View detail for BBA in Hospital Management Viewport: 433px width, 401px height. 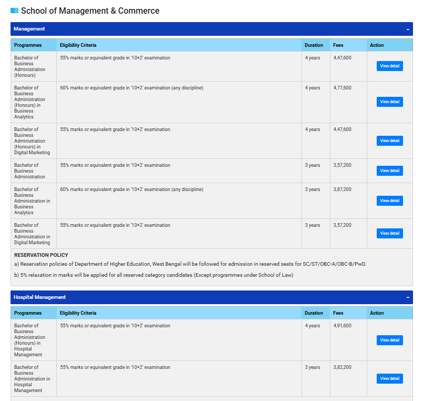click(x=389, y=378)
